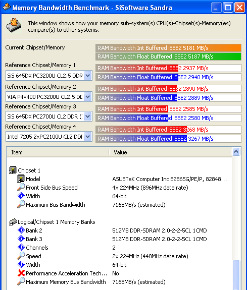
Task: Click the 2x 224MHz (448MHz data rate) value
Action: point(151,256)
